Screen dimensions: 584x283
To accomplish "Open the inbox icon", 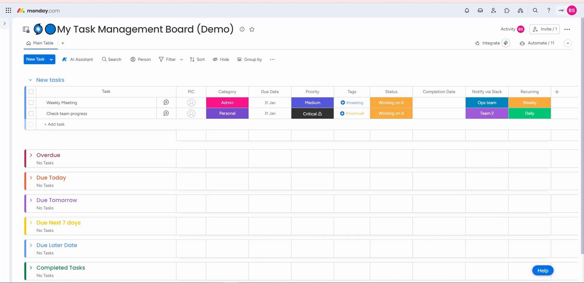I will [x=480, y=11].
